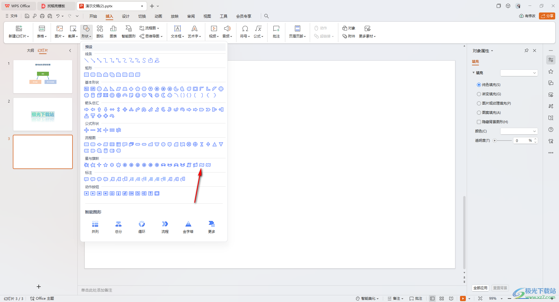This screenshot has width=559, height=302.
Task: Switch to slide sorter view icon
Action: 442,299
